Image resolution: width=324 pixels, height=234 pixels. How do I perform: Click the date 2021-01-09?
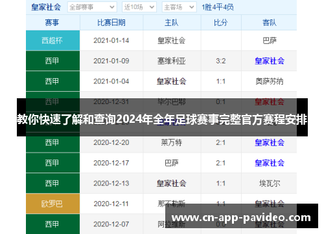(111, 61)
